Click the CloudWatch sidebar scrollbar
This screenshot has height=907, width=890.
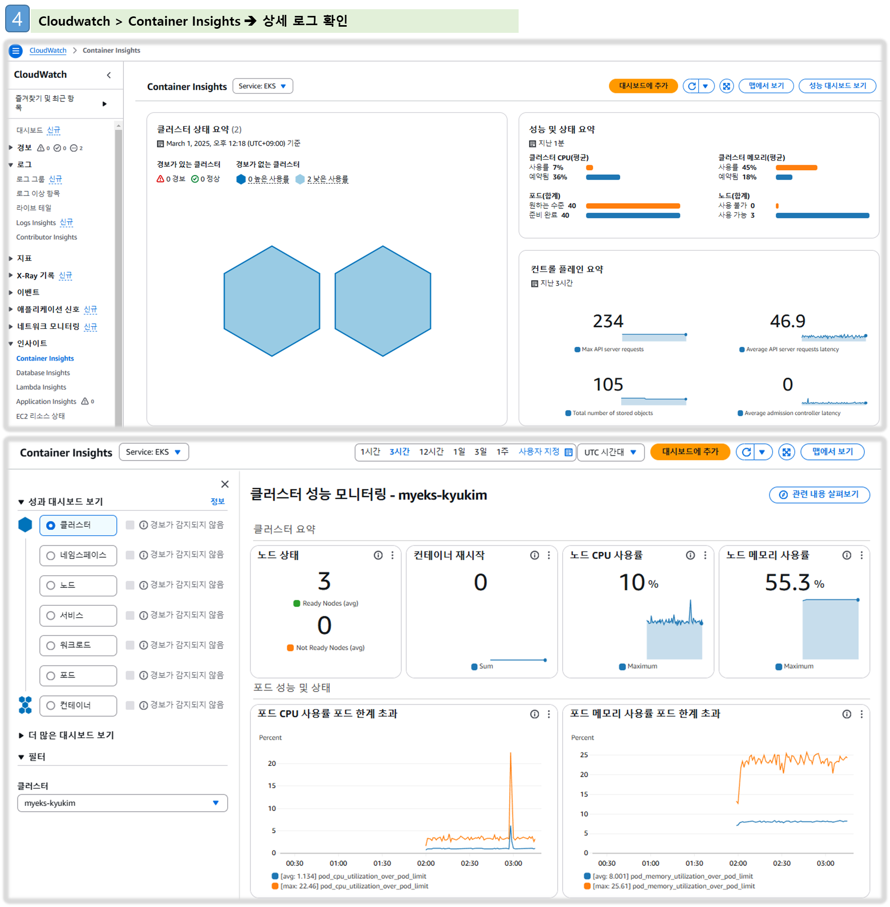[x=118, y=277]
